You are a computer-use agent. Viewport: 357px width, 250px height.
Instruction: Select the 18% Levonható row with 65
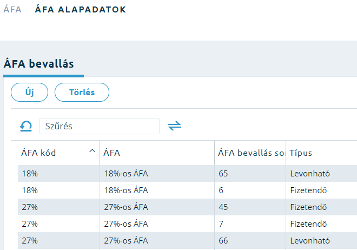(187, 174)
